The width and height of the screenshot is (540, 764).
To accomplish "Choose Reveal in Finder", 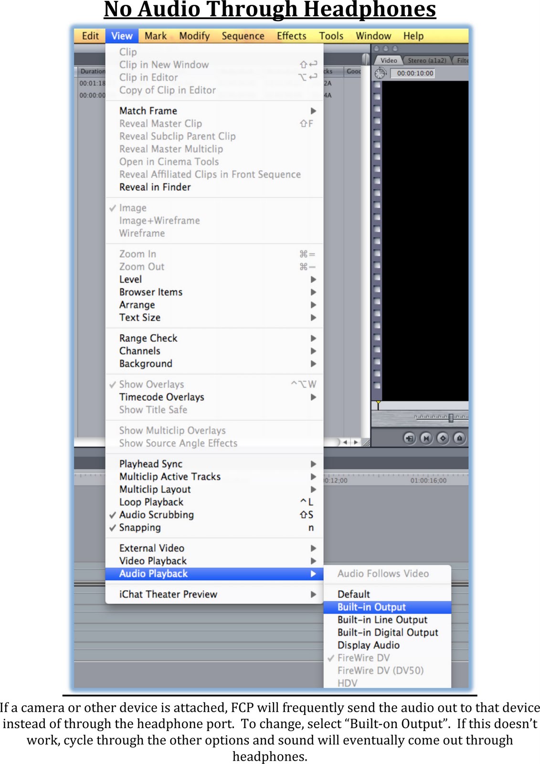I will point(214,187).
